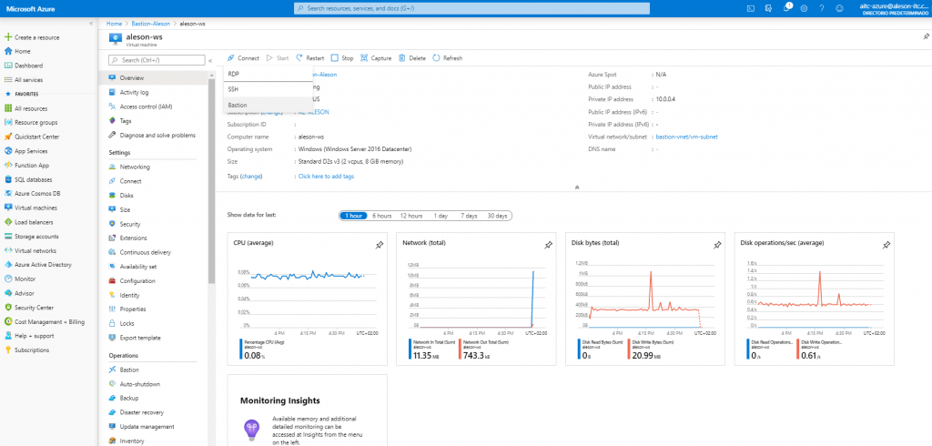Image resolution: width=932 pixels, height=446 pixels.
Task: Open the feedback smiley icon
Action: (x=839, y=8)
